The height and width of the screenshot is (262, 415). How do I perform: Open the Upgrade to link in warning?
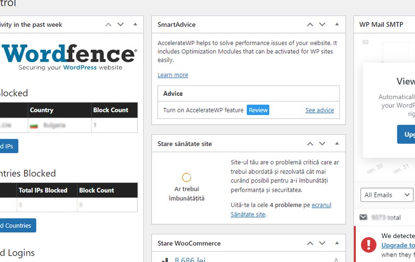(x=398, y=245)
